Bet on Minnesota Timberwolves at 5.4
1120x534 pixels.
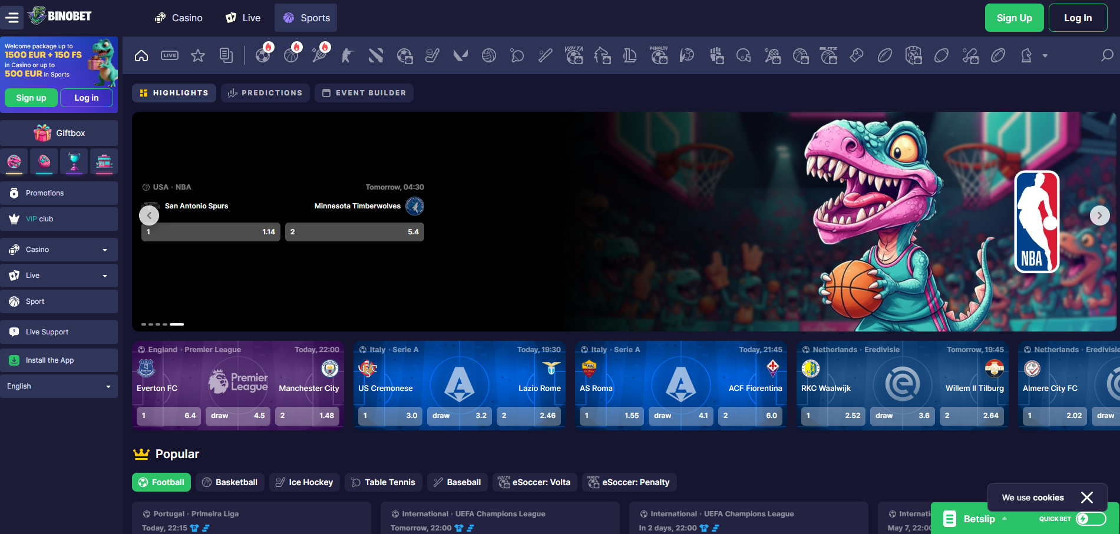[355, 232]
